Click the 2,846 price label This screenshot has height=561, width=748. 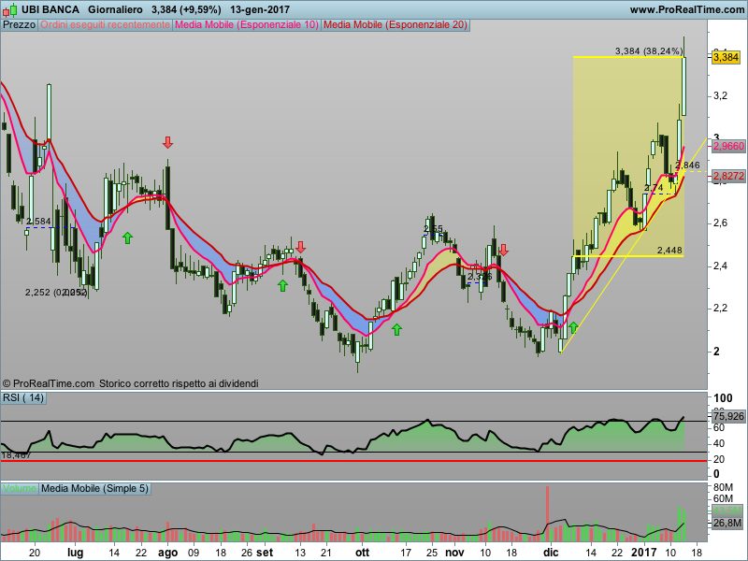coord(687,165)
